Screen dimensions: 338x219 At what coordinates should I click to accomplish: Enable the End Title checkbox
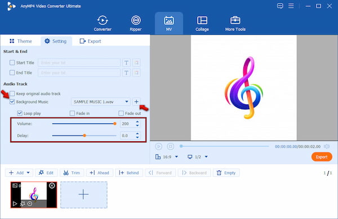pyautogui.click(x=12, y=73)
